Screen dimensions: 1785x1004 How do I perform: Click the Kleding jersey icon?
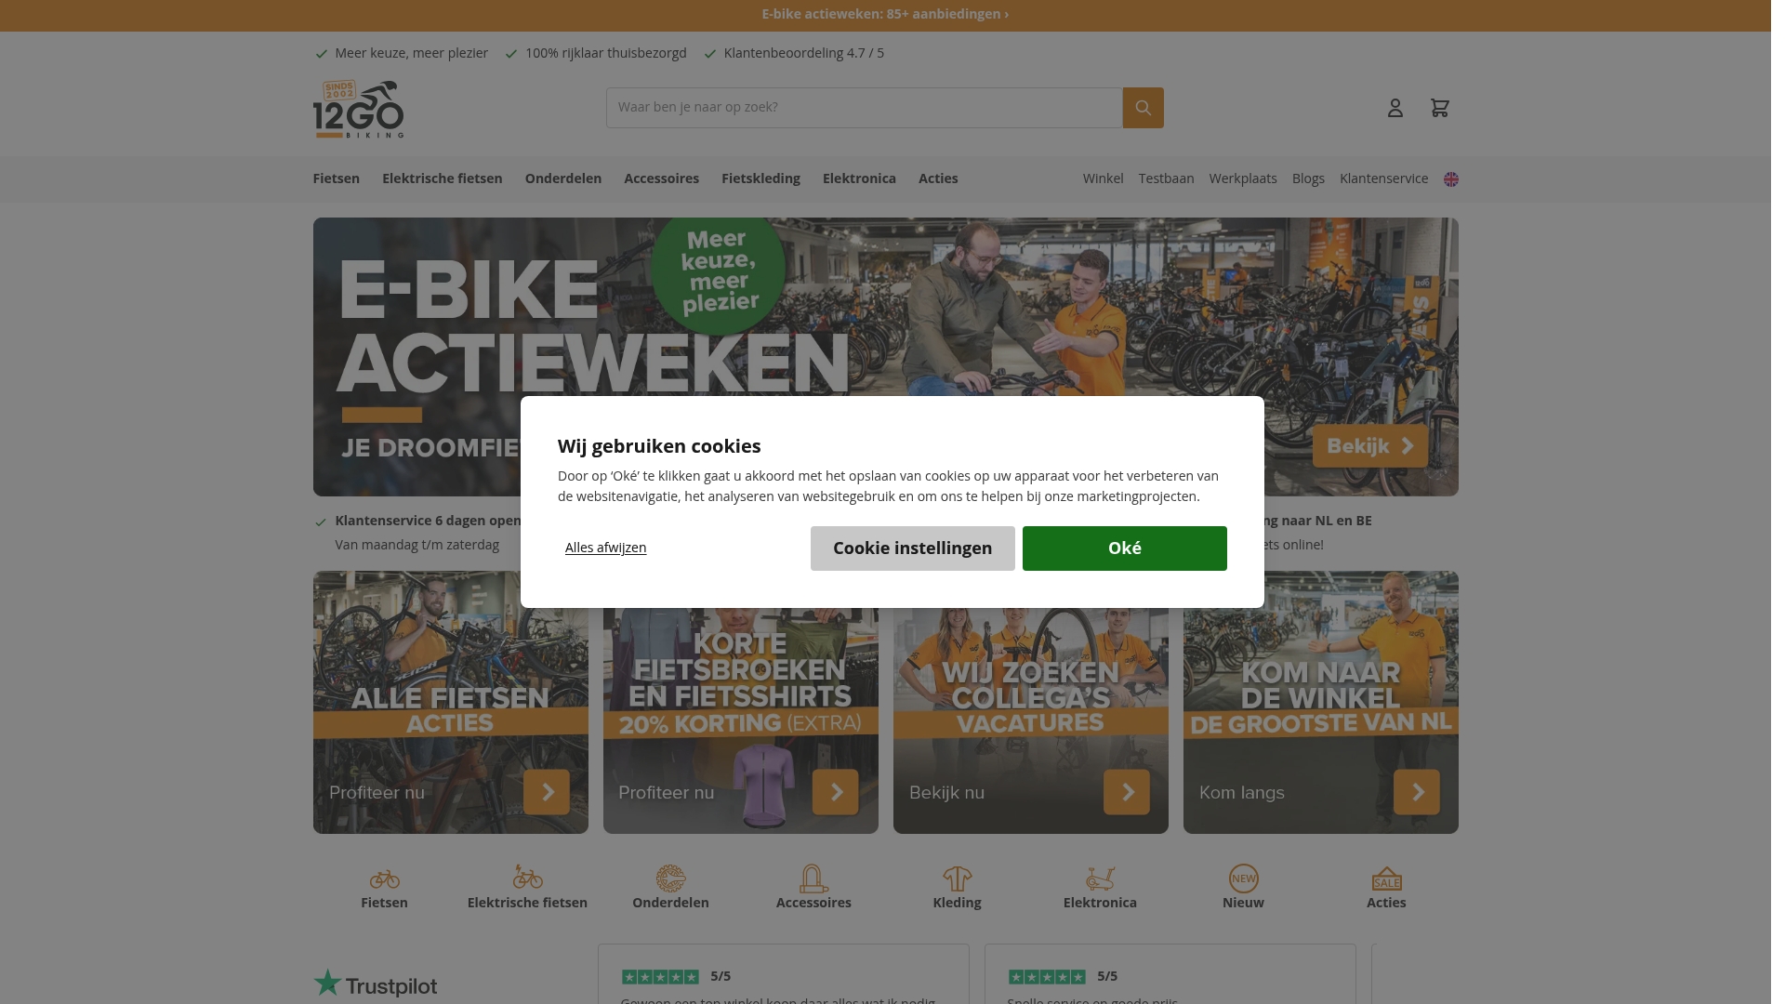957,878
